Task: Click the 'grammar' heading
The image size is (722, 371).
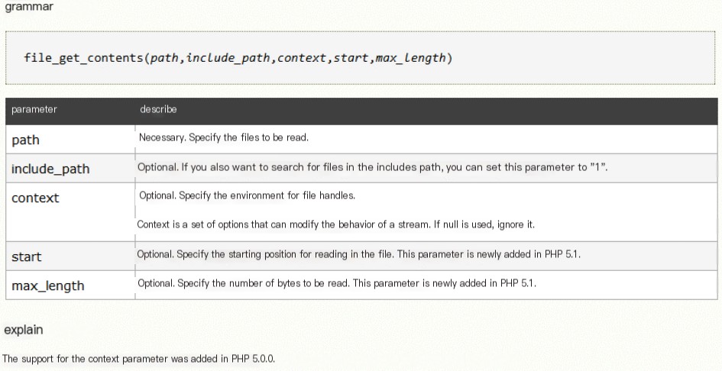Action: coord(29,7)
